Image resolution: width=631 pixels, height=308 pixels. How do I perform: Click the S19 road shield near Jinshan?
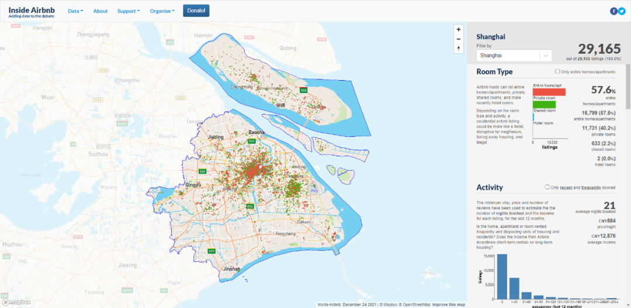pyautogui.click(x=212, y=251)
